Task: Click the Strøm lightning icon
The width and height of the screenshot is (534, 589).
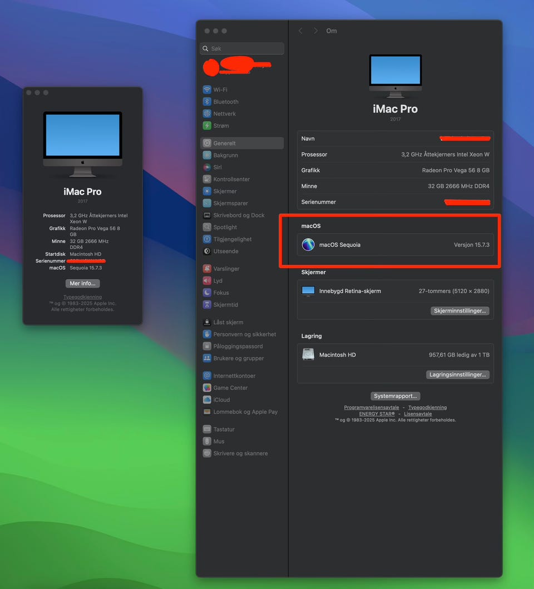Action: 207,126
